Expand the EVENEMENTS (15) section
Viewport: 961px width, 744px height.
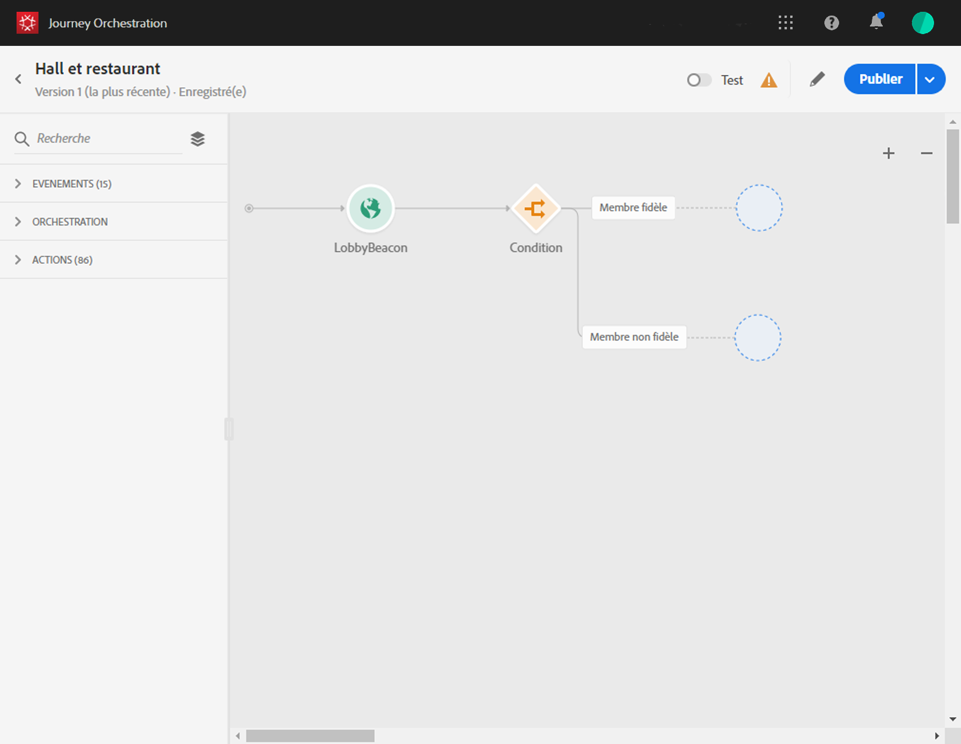click(x=71, y=184)
